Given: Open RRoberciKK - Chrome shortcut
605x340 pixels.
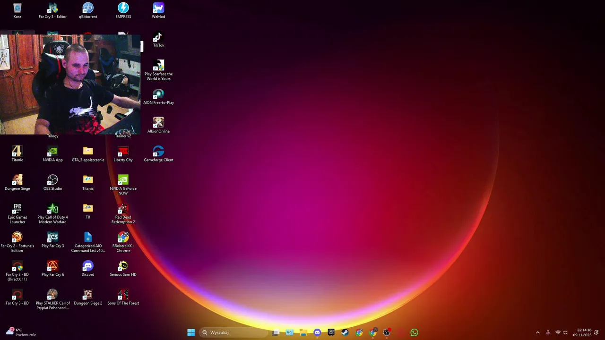Looking at the screenshot, I should tap(123, 243).
